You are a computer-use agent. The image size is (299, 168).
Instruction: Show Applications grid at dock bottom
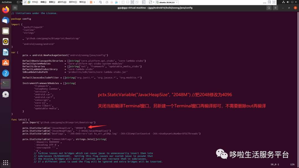pos(6,163)
